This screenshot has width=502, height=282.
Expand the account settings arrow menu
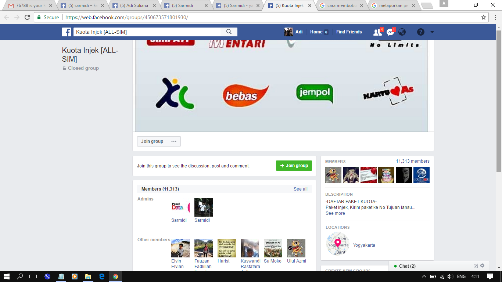pyautogui.click(x=432, y=32)
